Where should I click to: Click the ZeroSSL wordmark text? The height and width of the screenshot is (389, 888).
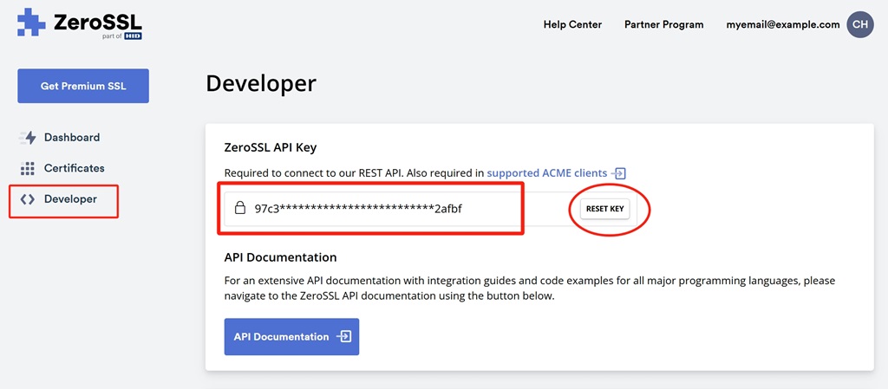pyautogui.click(x=97, y=22)
